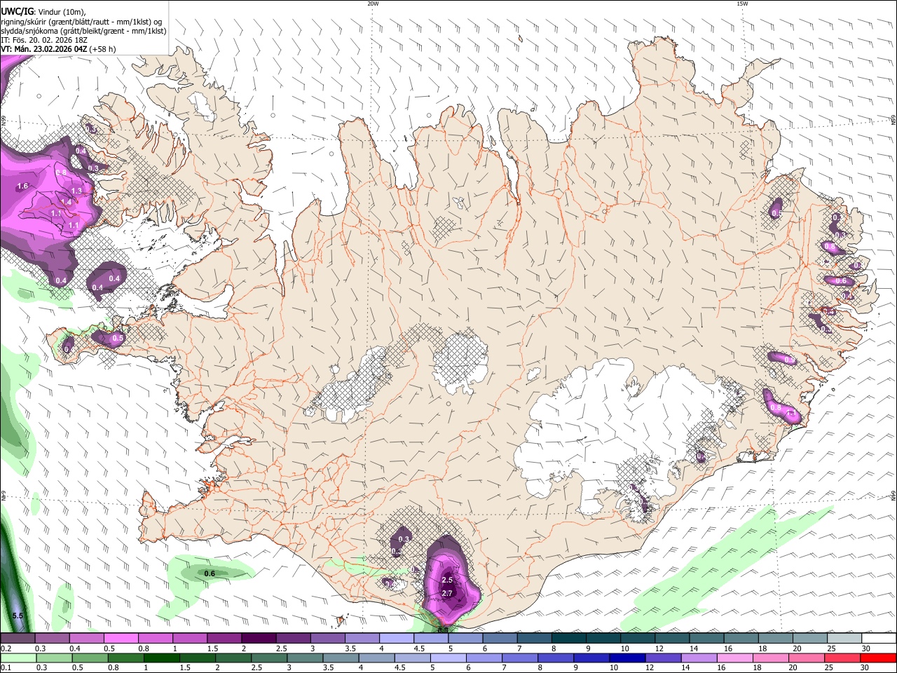Click the '20W' longitude label
The width and height of the screenshot is (897, 673).
(373, 4)
